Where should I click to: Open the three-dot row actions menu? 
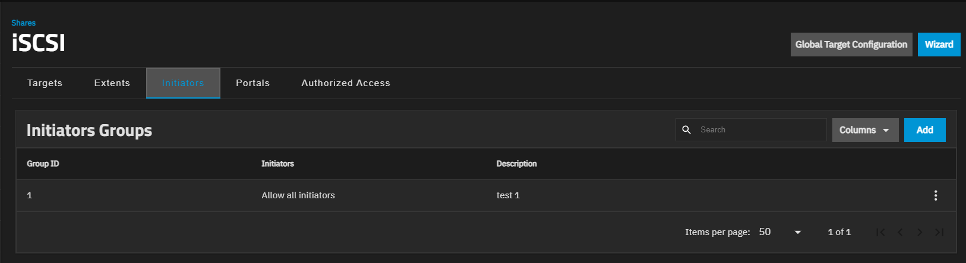click(935, 195)
